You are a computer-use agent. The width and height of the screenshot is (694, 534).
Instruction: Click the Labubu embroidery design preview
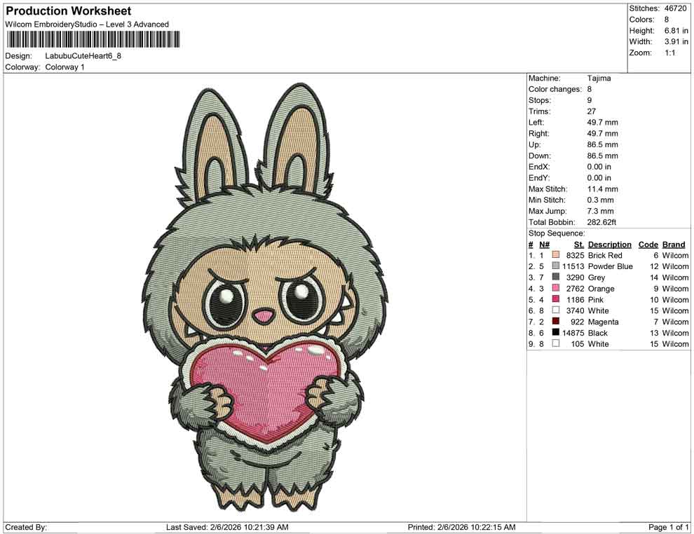coord(266,296)
